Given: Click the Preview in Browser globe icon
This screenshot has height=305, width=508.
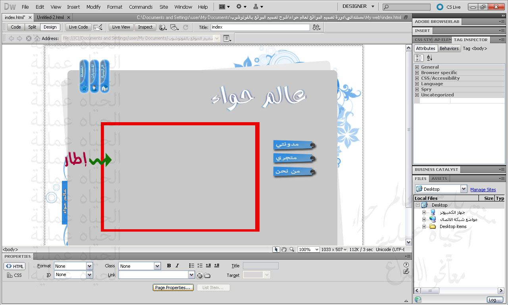Looking at the screenshot, I should tap(162, 27).
